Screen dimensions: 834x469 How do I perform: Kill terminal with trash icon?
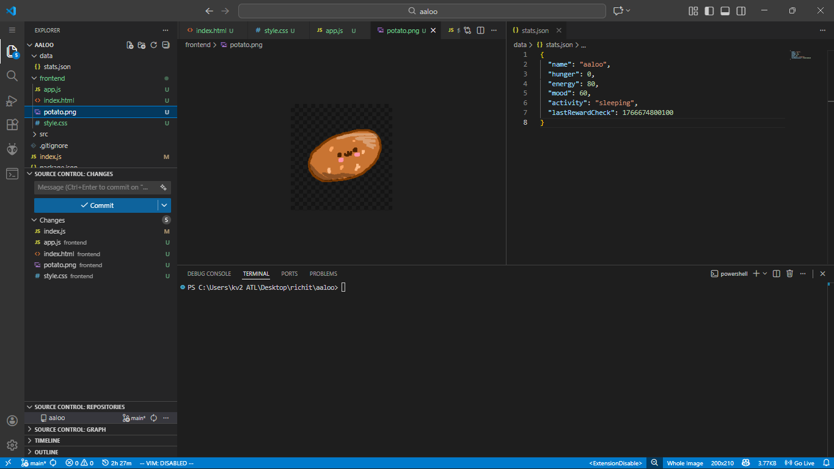click(789, 274)
